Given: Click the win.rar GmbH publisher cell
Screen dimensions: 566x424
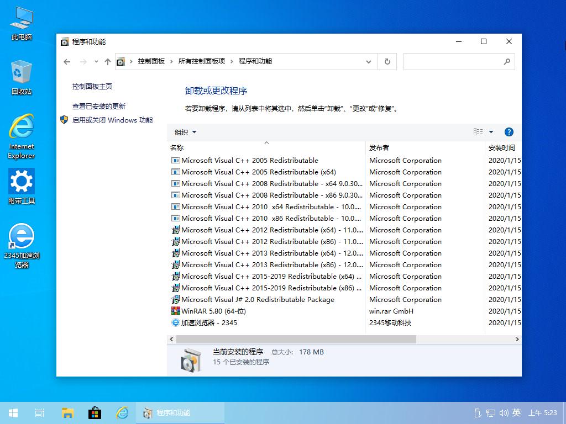Looking at the screenshot, I should tap(391, 311).
